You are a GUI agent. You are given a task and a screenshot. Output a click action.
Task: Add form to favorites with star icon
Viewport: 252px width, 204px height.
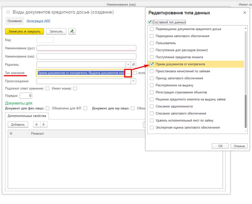click(x=8, y=12)
